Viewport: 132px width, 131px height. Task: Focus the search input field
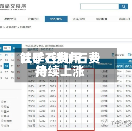point(100,7)
